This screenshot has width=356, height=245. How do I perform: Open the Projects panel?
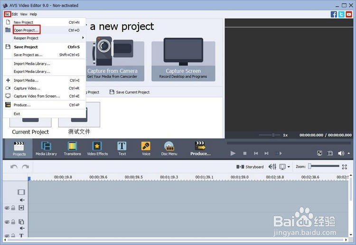[x=19, y=148]
